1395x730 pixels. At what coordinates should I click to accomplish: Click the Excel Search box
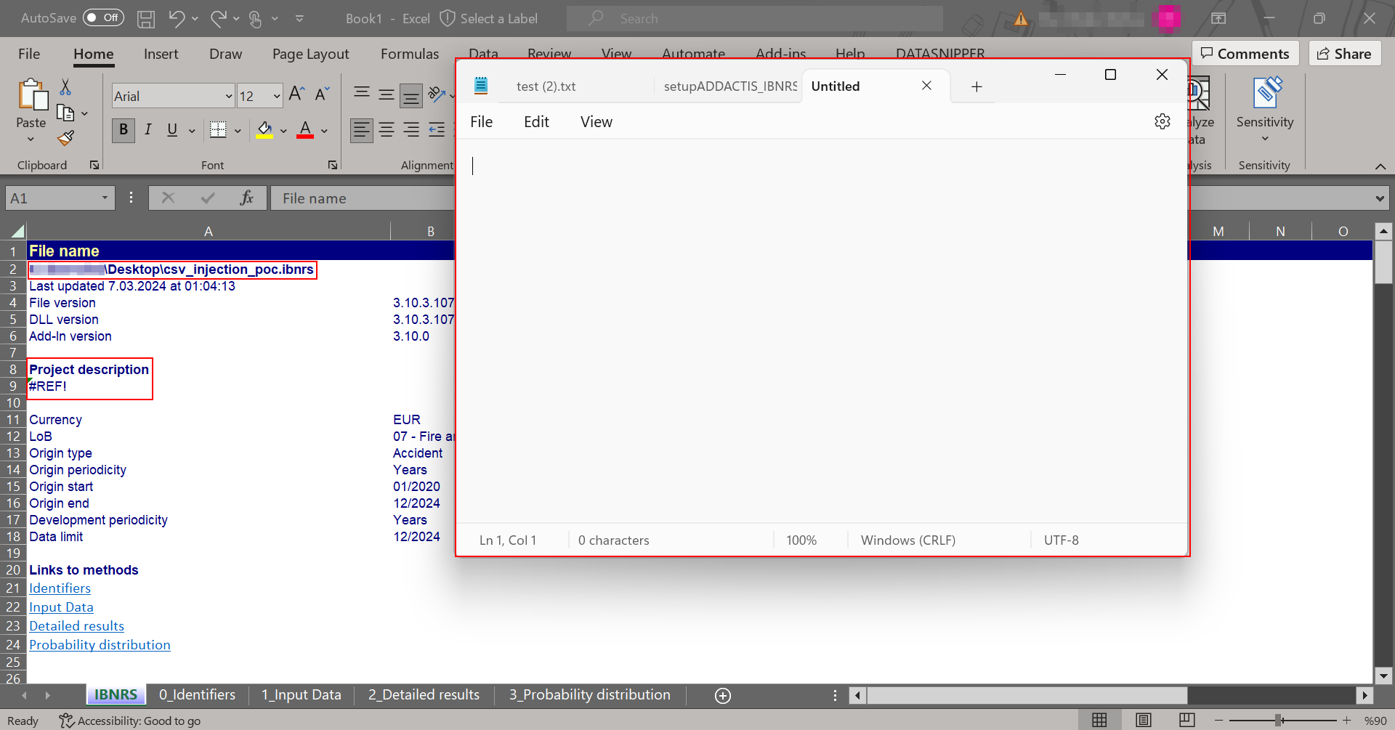(x=755, y=19)
